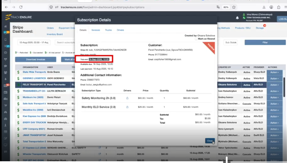Image resolution: width=287 pixels, height=163 pixels.
Task: Click the dollar icon for TRANSABSOLUT CO row
Action: click(x=18, y=91)
